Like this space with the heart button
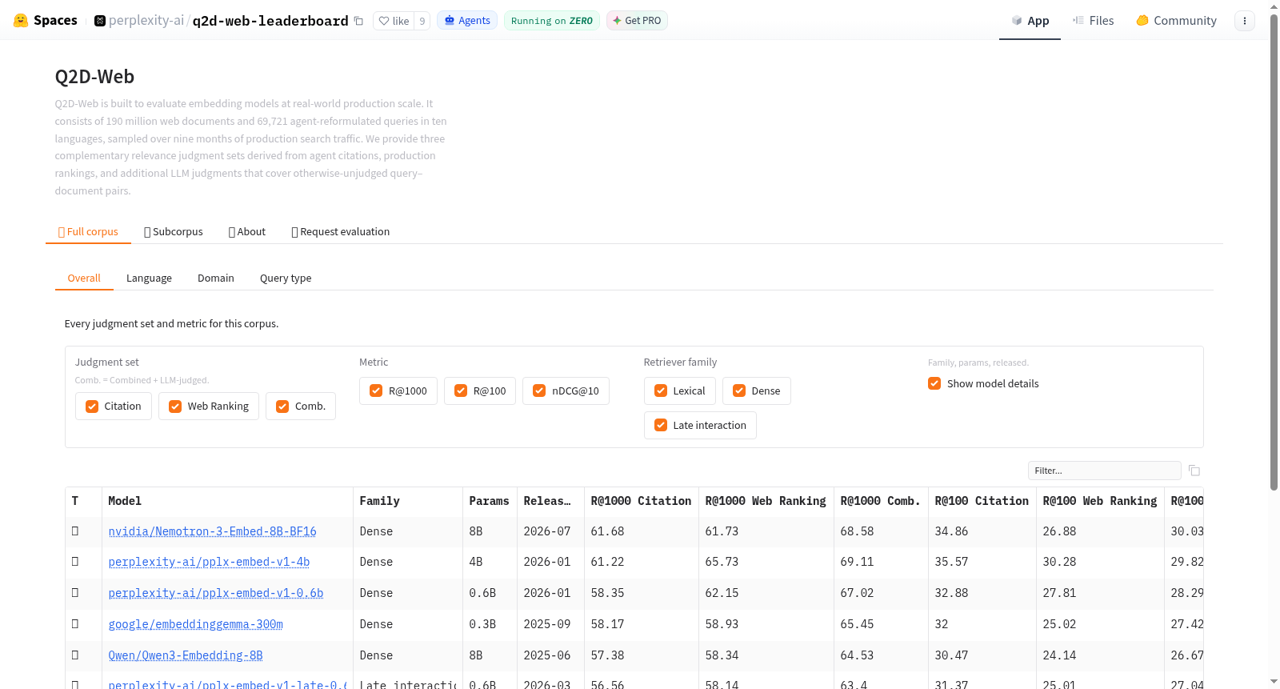 point(394,21)
